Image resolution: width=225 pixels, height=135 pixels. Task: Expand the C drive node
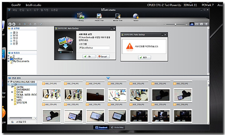tap(9, 56)
